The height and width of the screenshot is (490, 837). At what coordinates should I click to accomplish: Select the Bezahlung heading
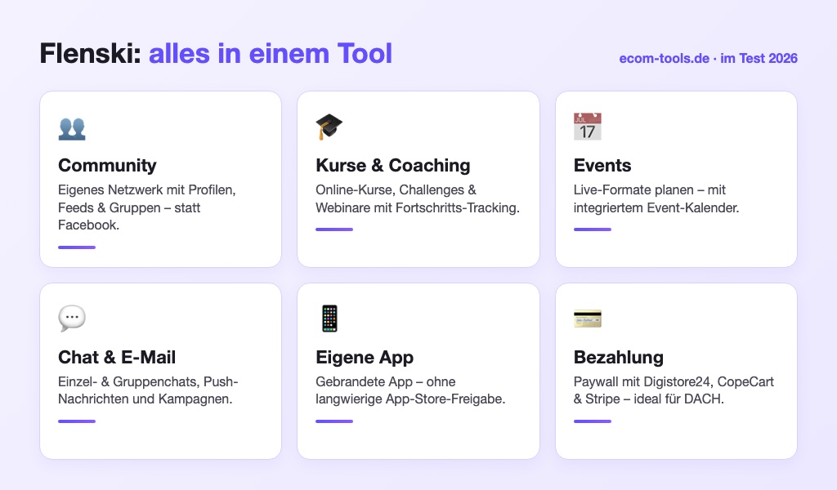point(619,357)
